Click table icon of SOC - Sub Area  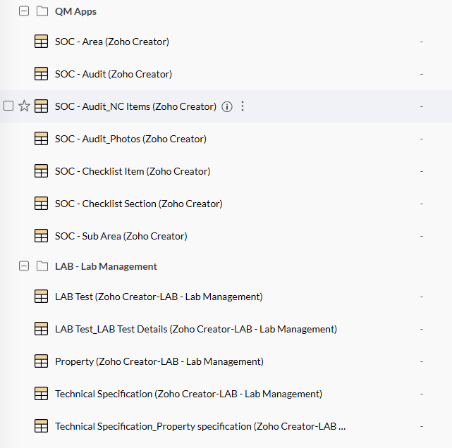click(41, 236)
